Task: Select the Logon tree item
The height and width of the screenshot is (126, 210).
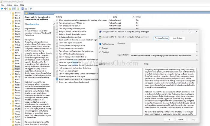Action: (17, 69)
